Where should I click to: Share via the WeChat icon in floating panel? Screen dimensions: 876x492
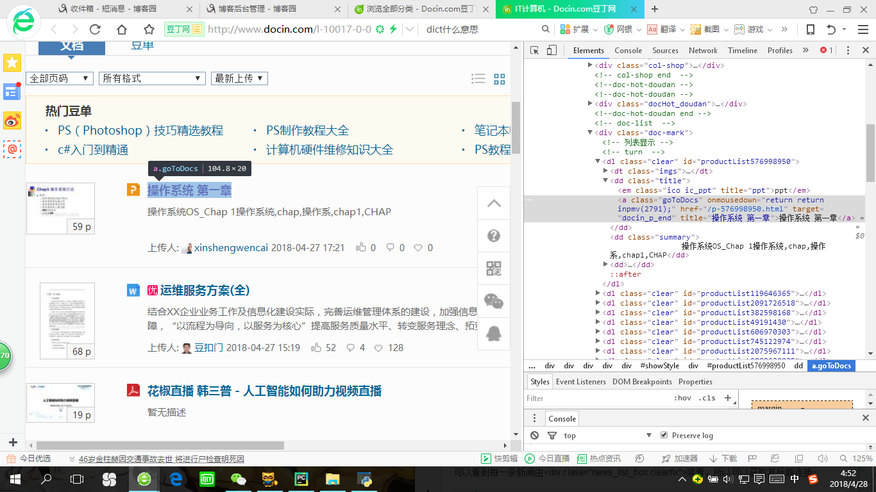494,300
